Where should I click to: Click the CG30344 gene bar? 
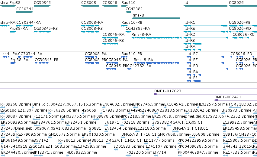point(25,12)
